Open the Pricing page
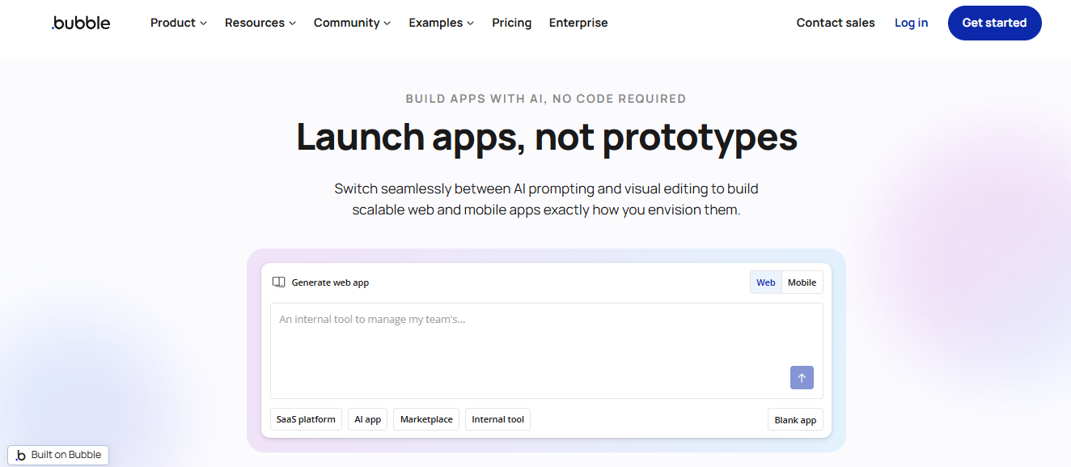This screenshot has width=1071, height=467. click(512, 23)
